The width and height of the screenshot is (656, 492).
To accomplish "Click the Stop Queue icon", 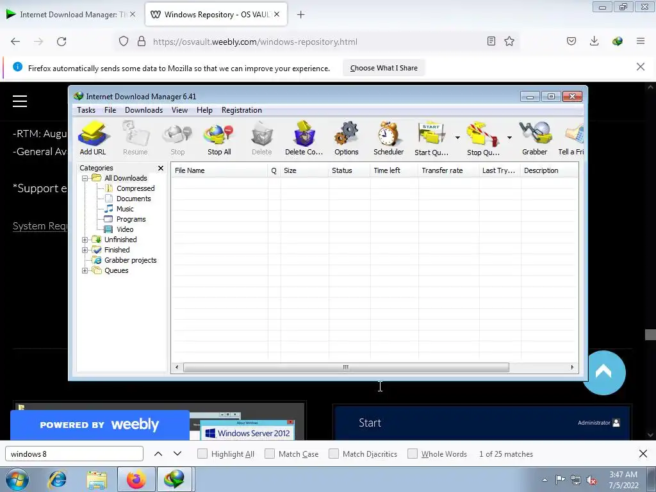I will click(x=483, y=138).
